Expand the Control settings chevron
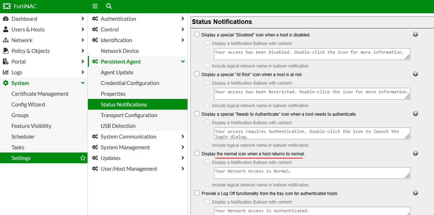Screen dimensions: 434x215 (183, 29)
